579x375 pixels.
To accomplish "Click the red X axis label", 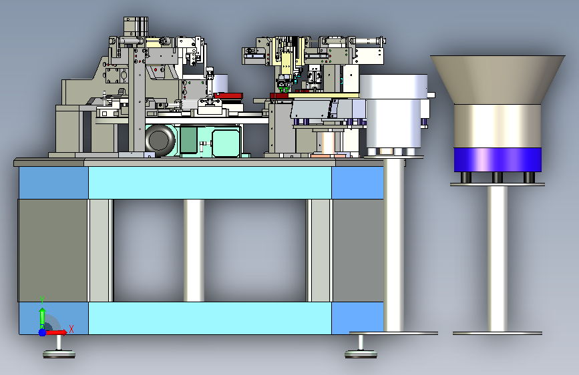I will pos(71,329).
